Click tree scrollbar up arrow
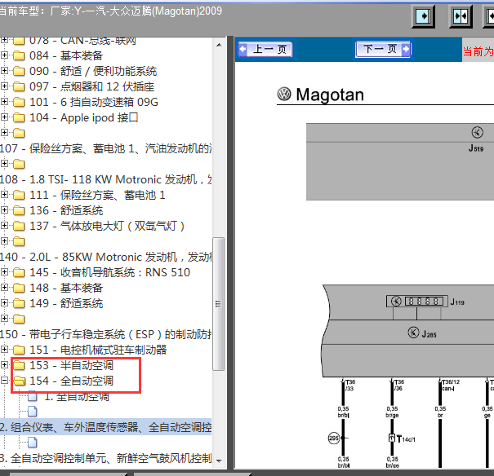The image size is (494, 476). pyautogui.click(x=219, y=46)
